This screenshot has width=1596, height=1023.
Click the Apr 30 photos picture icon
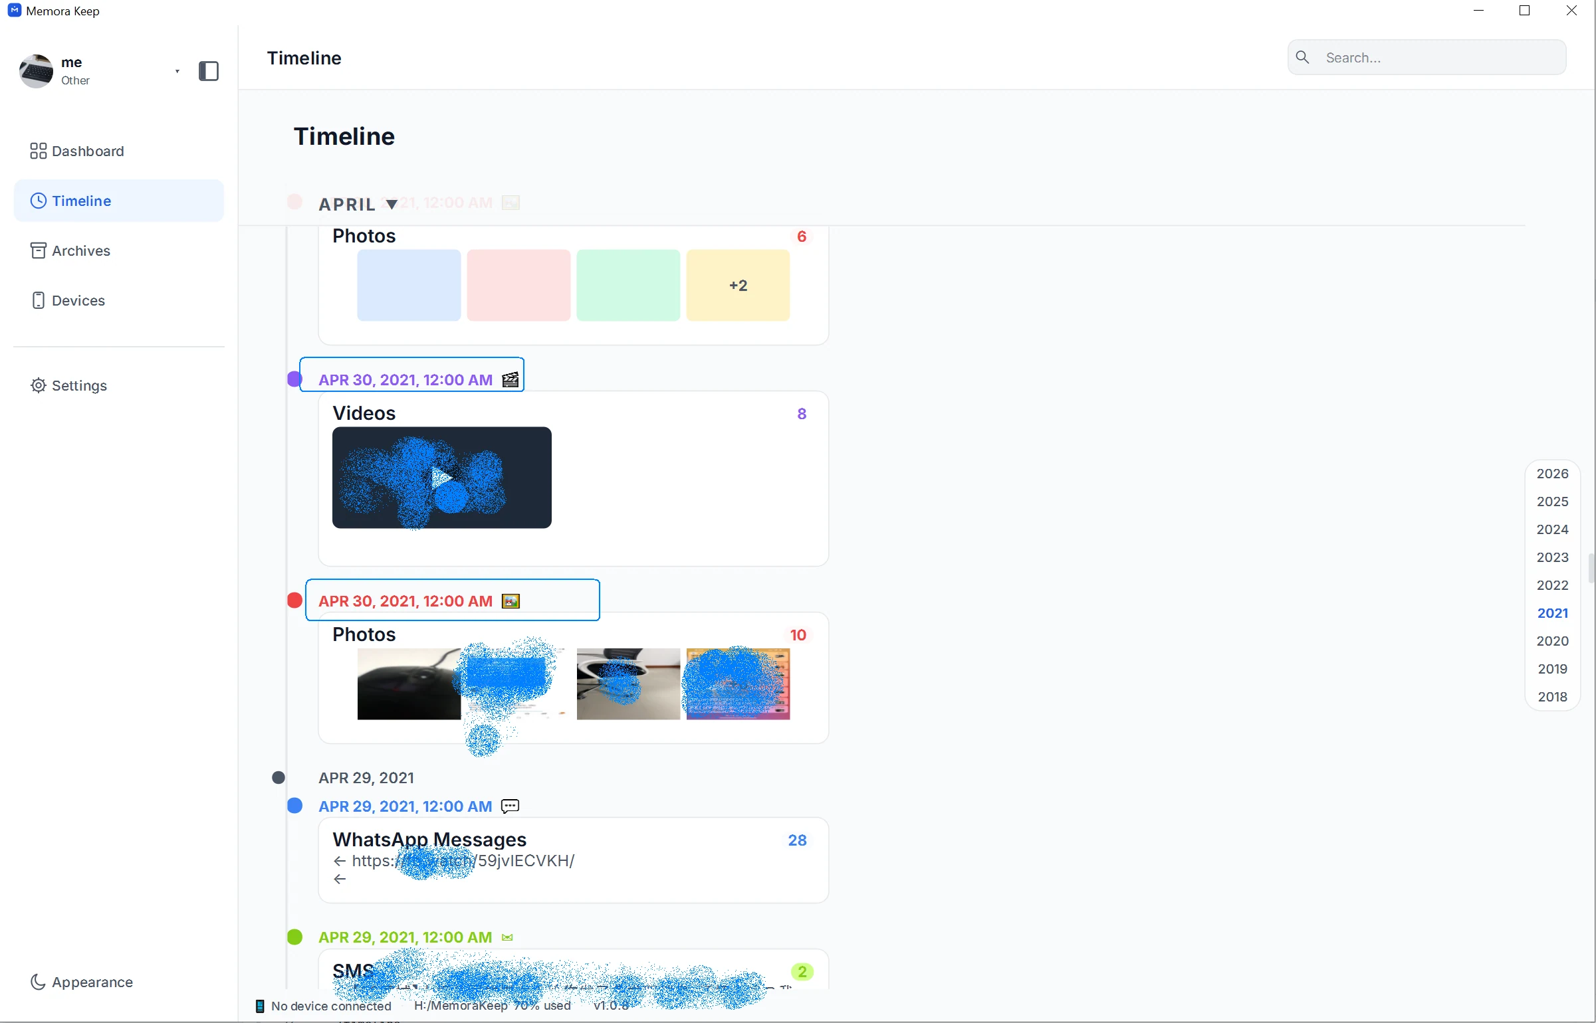pos(511,601)
